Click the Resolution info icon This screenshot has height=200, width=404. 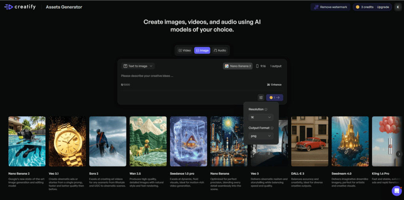pyautogui.click(x=266, y=109)
